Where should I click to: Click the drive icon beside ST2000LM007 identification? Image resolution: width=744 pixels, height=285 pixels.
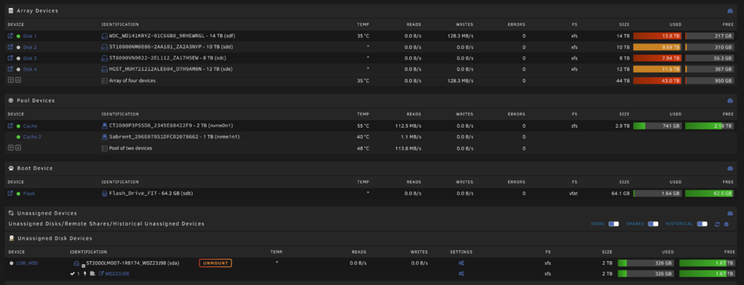tap(76, 263)
